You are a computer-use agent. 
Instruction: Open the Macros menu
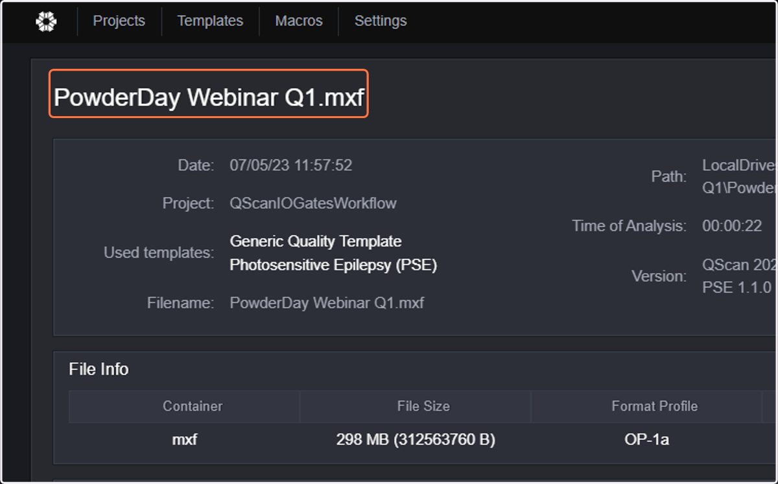click(299, 21)
